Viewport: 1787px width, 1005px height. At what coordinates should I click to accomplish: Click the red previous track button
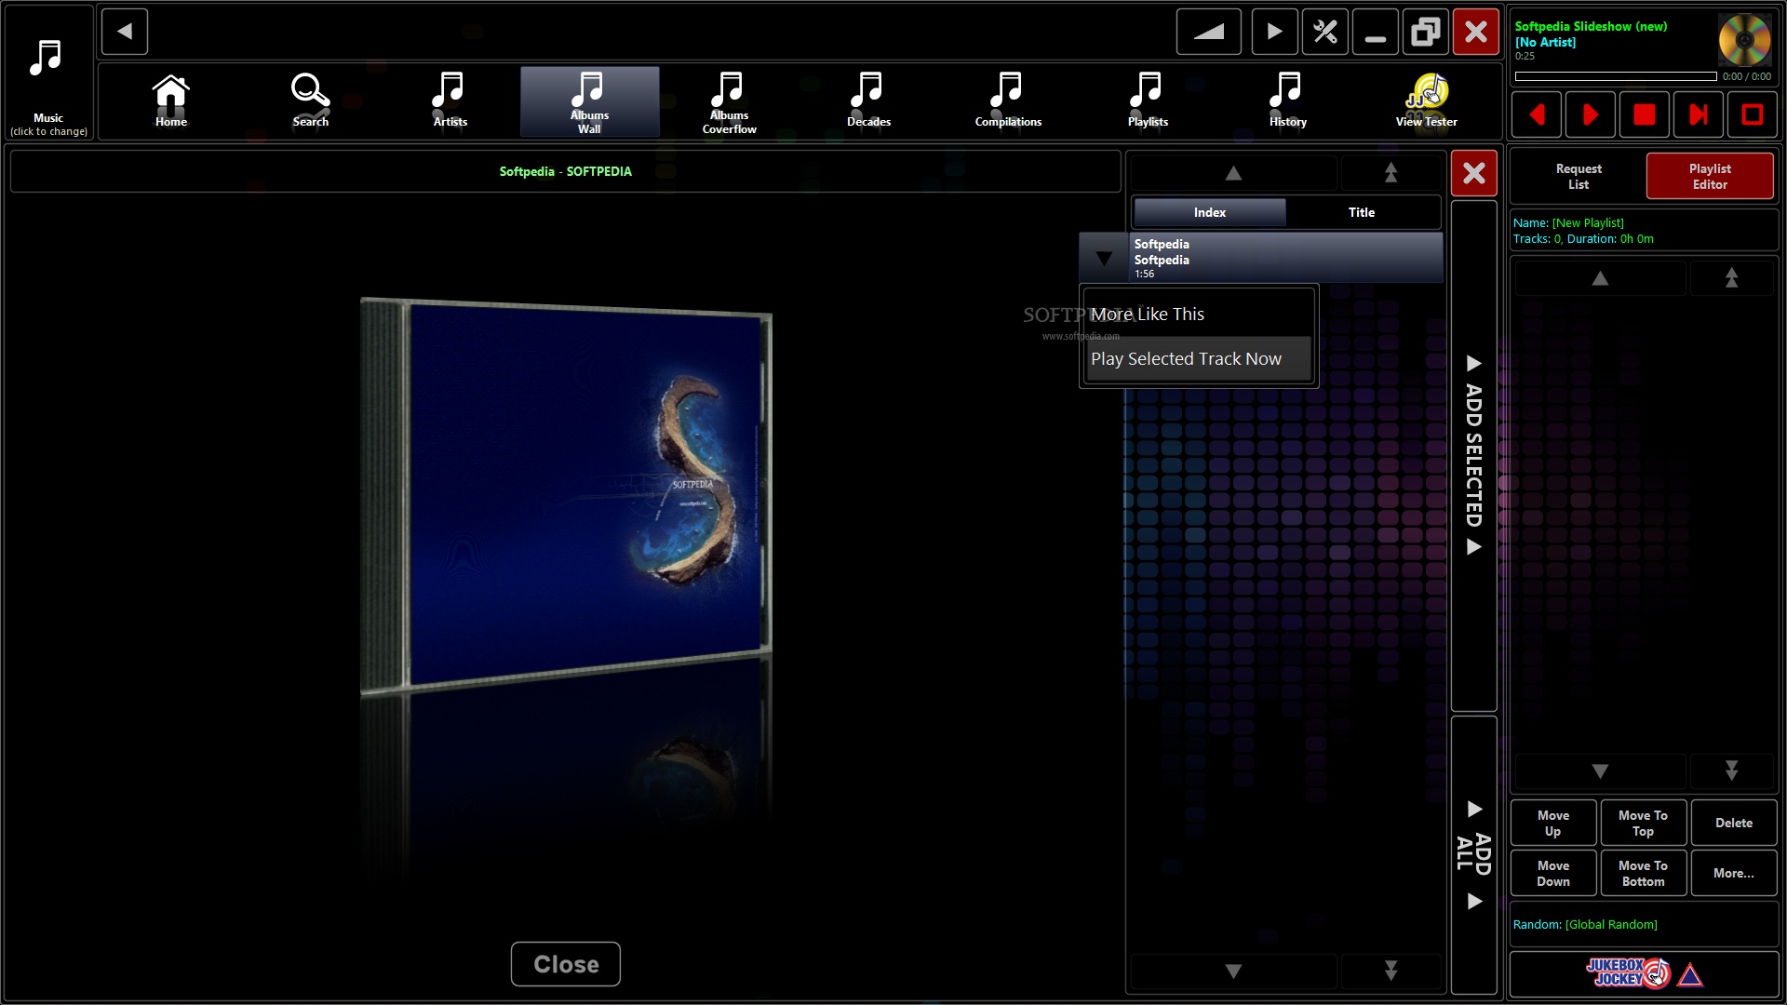1537,114
